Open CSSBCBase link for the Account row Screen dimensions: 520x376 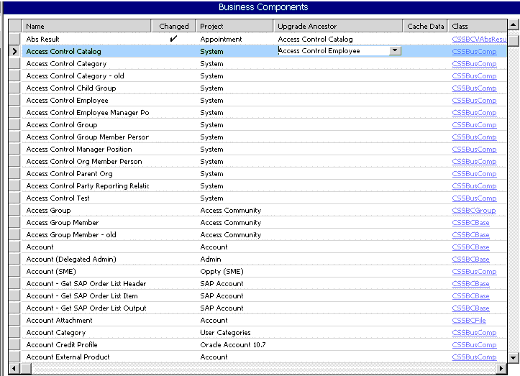pyautogui.click(x=470, y=247)
